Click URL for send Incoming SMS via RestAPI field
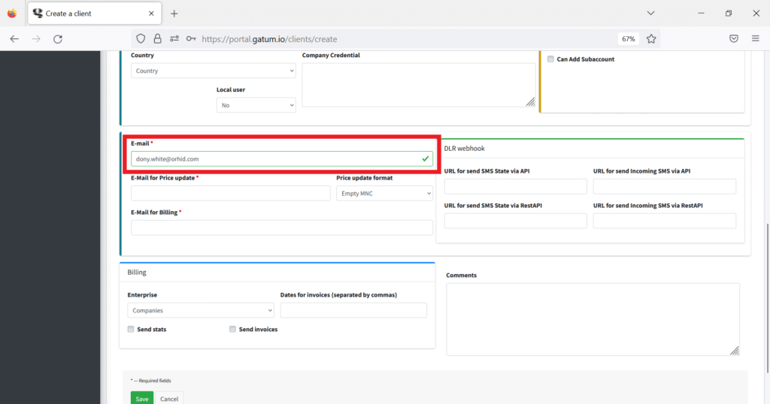Viewport: 770px width, 404px height. coord(665,221)
